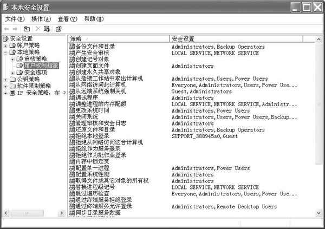Click the icon beside 创建页面文件
The width and height of the screenshot is (325, 229).
point(72,66)
